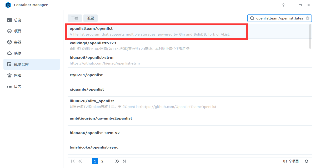Image resolution: width=316 pixels, height=168 pixels.
Task: Open the 映像 images section
Action: (17, 53)
